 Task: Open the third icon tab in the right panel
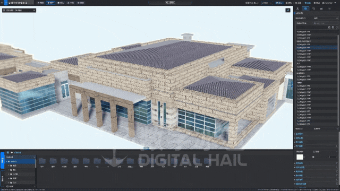tap(313, 8)
